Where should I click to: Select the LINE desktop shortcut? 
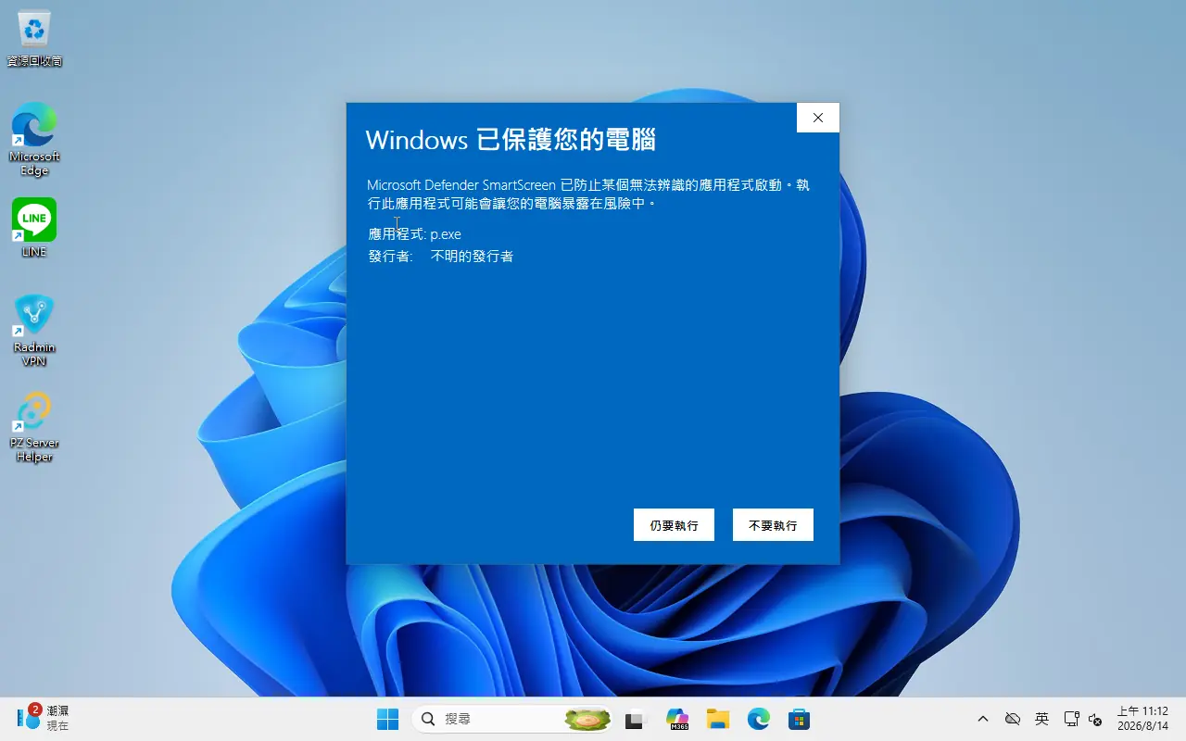[x=34, y=228]
